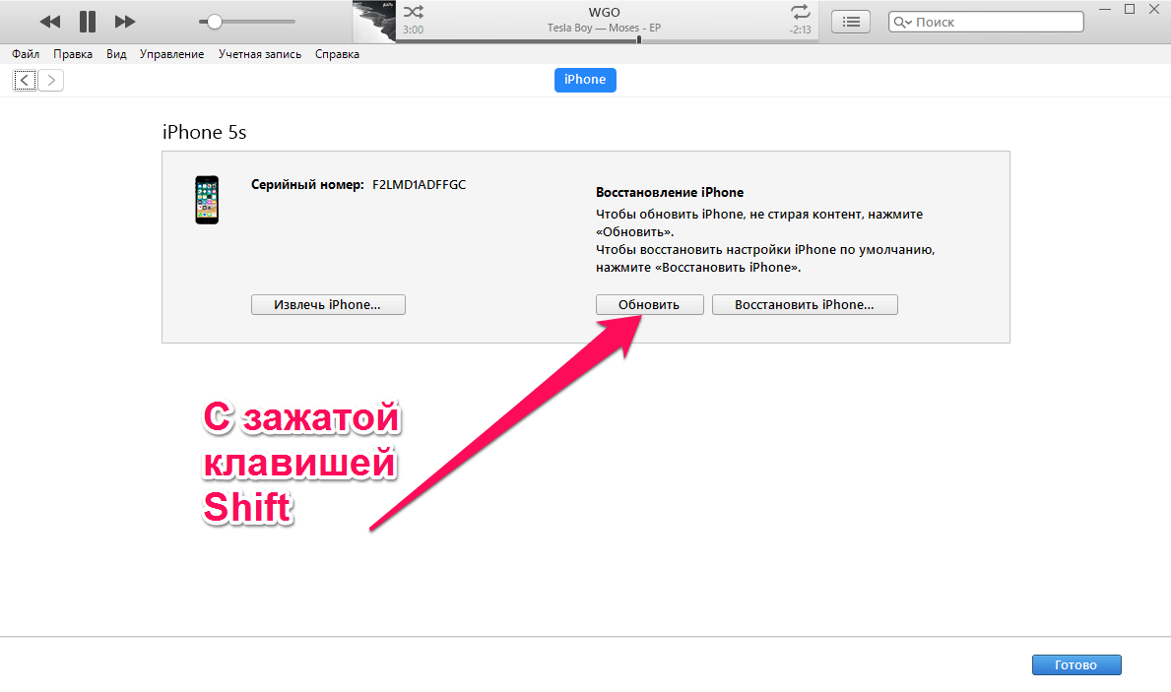
Task: Click the Previous track rewind icon
Action: (x=50, y=21)
